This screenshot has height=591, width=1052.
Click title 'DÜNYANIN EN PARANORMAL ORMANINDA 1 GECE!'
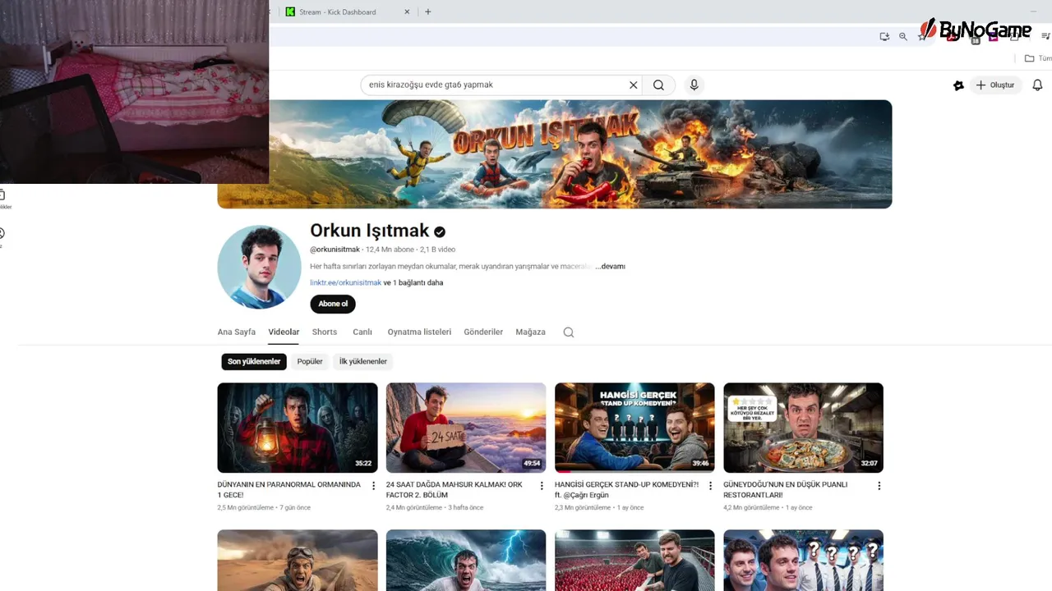click(289, 490)
